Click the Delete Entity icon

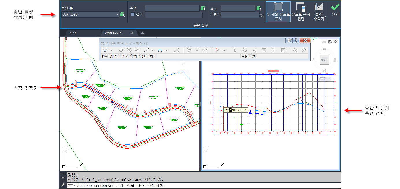(x=254, y=50)
